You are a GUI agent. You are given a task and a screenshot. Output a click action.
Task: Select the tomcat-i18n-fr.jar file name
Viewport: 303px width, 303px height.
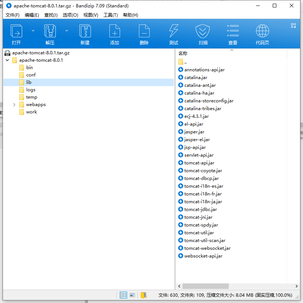pos(203,194)
